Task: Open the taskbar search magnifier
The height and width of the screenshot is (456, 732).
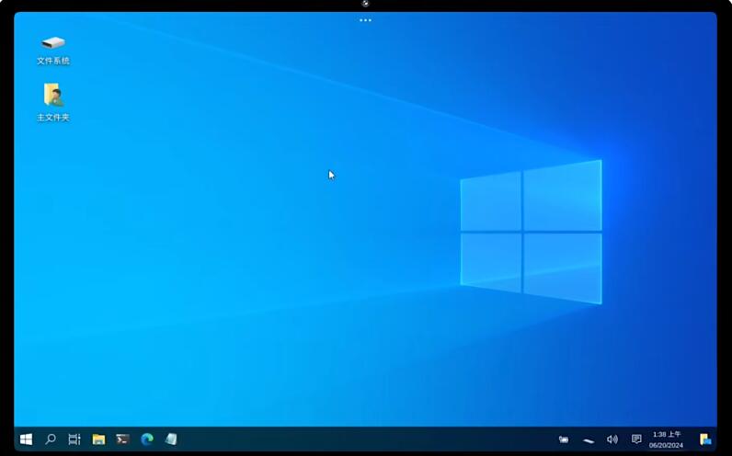Action: [51, 439]
